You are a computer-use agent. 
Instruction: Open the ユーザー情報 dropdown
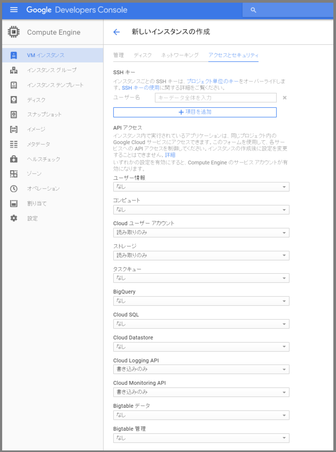201,187
